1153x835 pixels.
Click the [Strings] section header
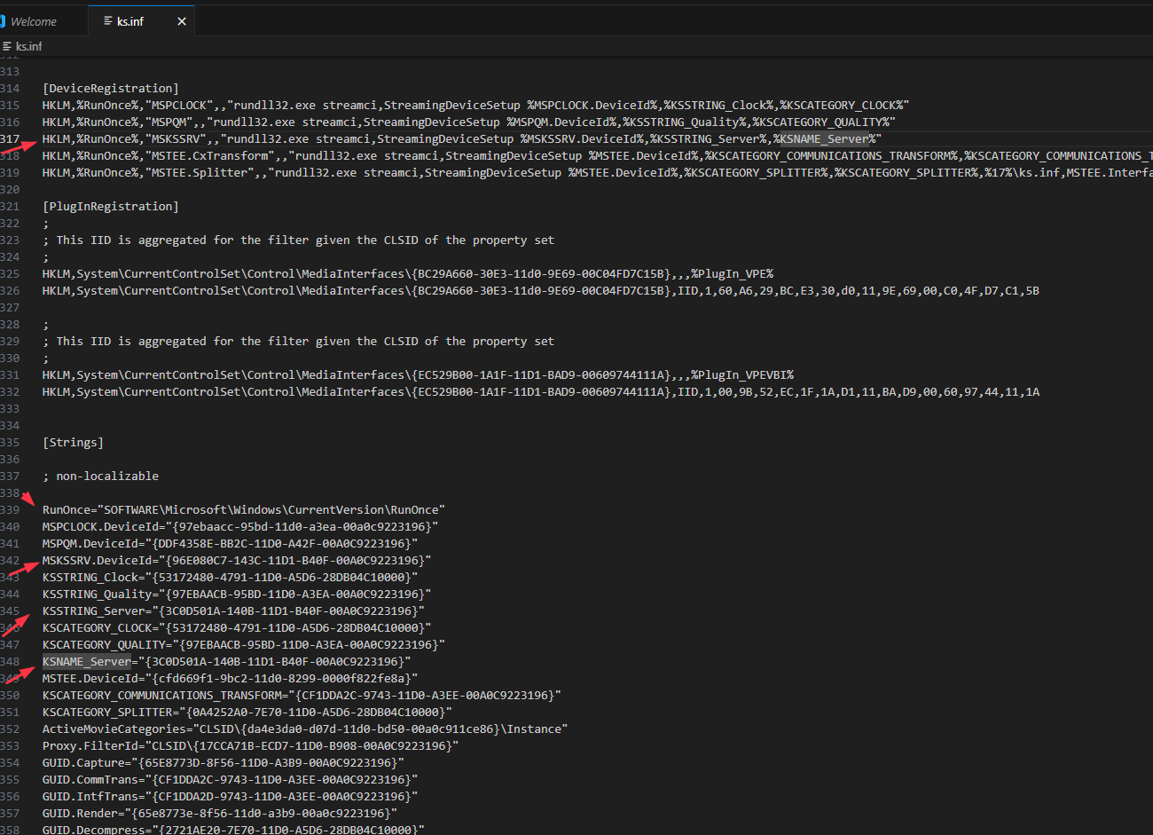pos(72,442)
